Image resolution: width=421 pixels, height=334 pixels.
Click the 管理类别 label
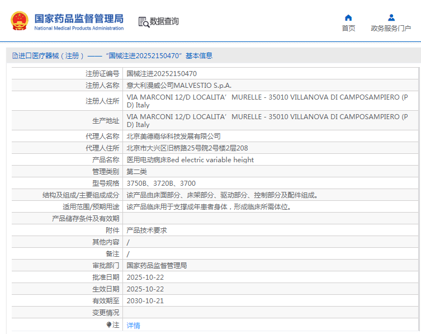pyautogui.click(x=106, y=172)
